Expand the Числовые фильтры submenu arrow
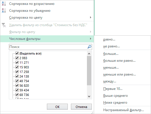Screen dimensions: 151x114 pos(91,39)
